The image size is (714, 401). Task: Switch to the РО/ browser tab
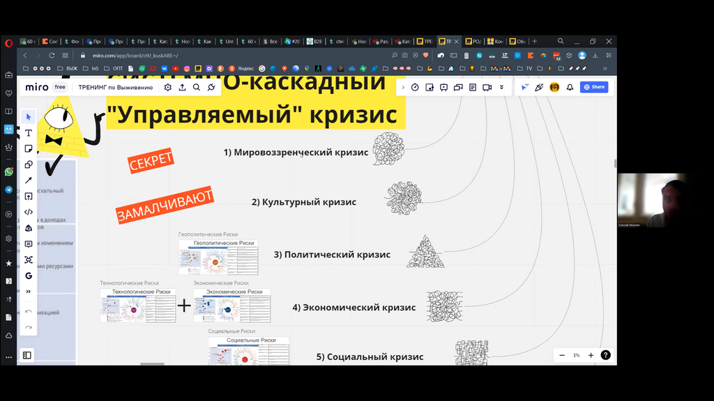coord(473,41)
